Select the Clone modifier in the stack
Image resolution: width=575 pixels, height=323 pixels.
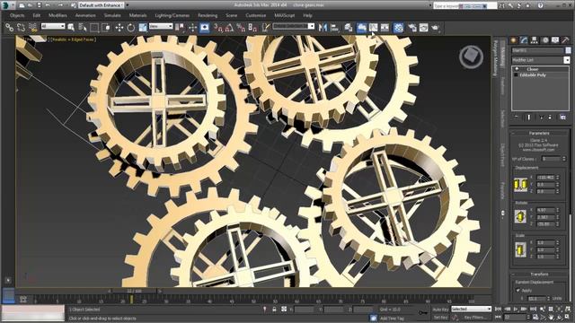pos(533,69)
